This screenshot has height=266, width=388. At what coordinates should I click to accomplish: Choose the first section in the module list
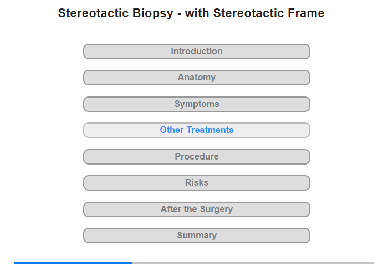pyautogui.click(x=196, y=52)
